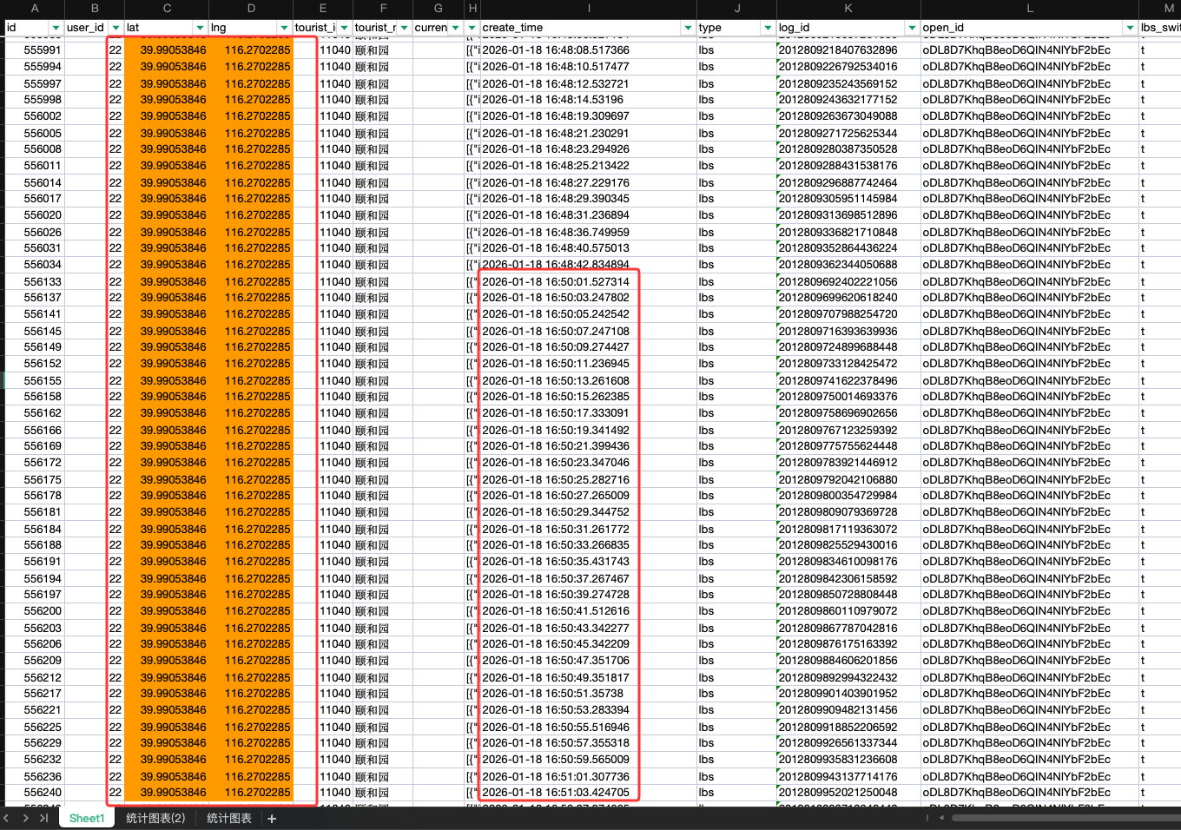
Task: Open the type column filter dropdown
Action: tap(768, 28)
